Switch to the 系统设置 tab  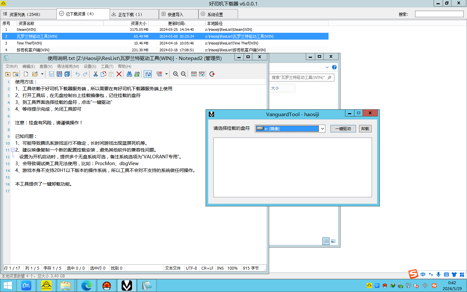click(x=218, y=14)
